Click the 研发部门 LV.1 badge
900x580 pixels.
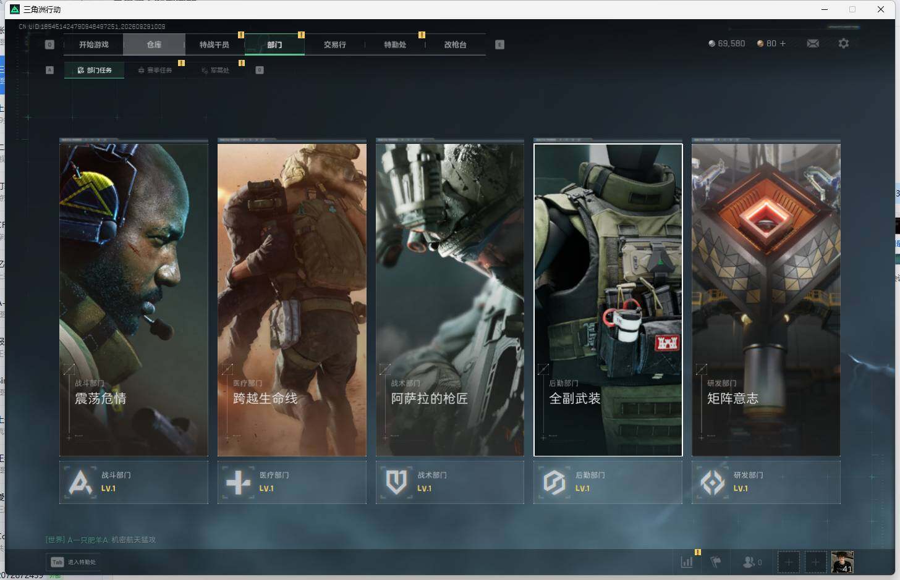(766, 482)
